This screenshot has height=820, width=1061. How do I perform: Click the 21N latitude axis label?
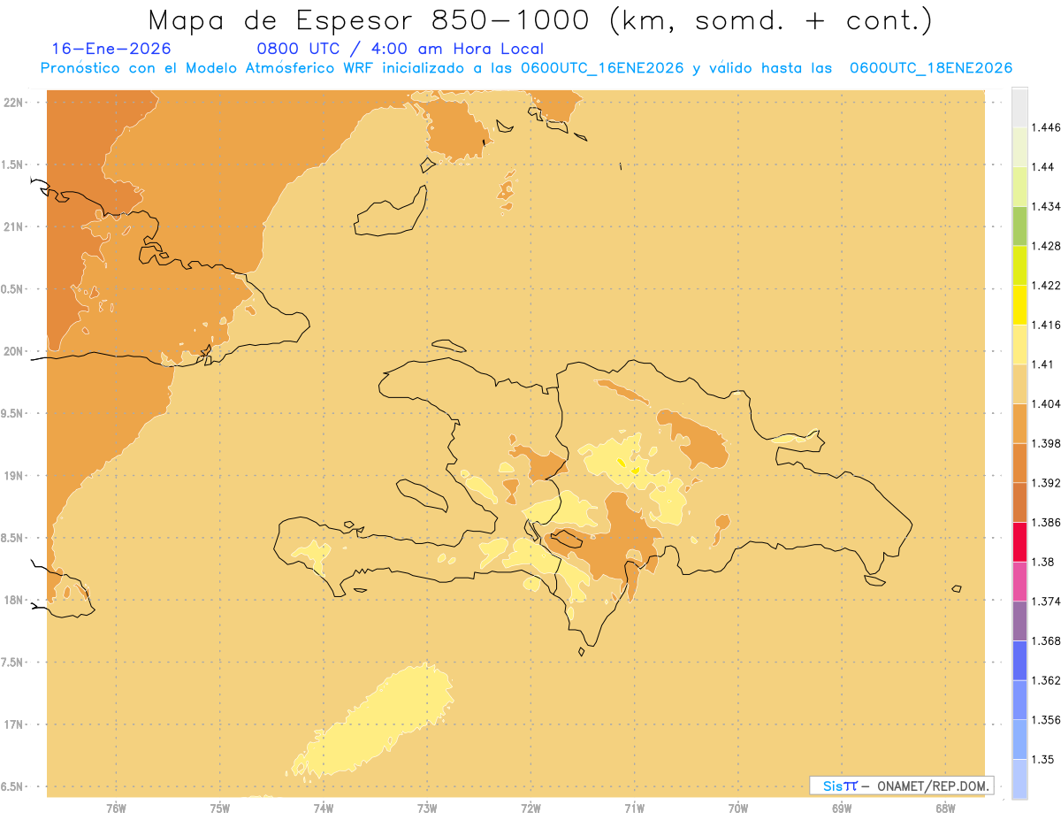coord(13,227)
